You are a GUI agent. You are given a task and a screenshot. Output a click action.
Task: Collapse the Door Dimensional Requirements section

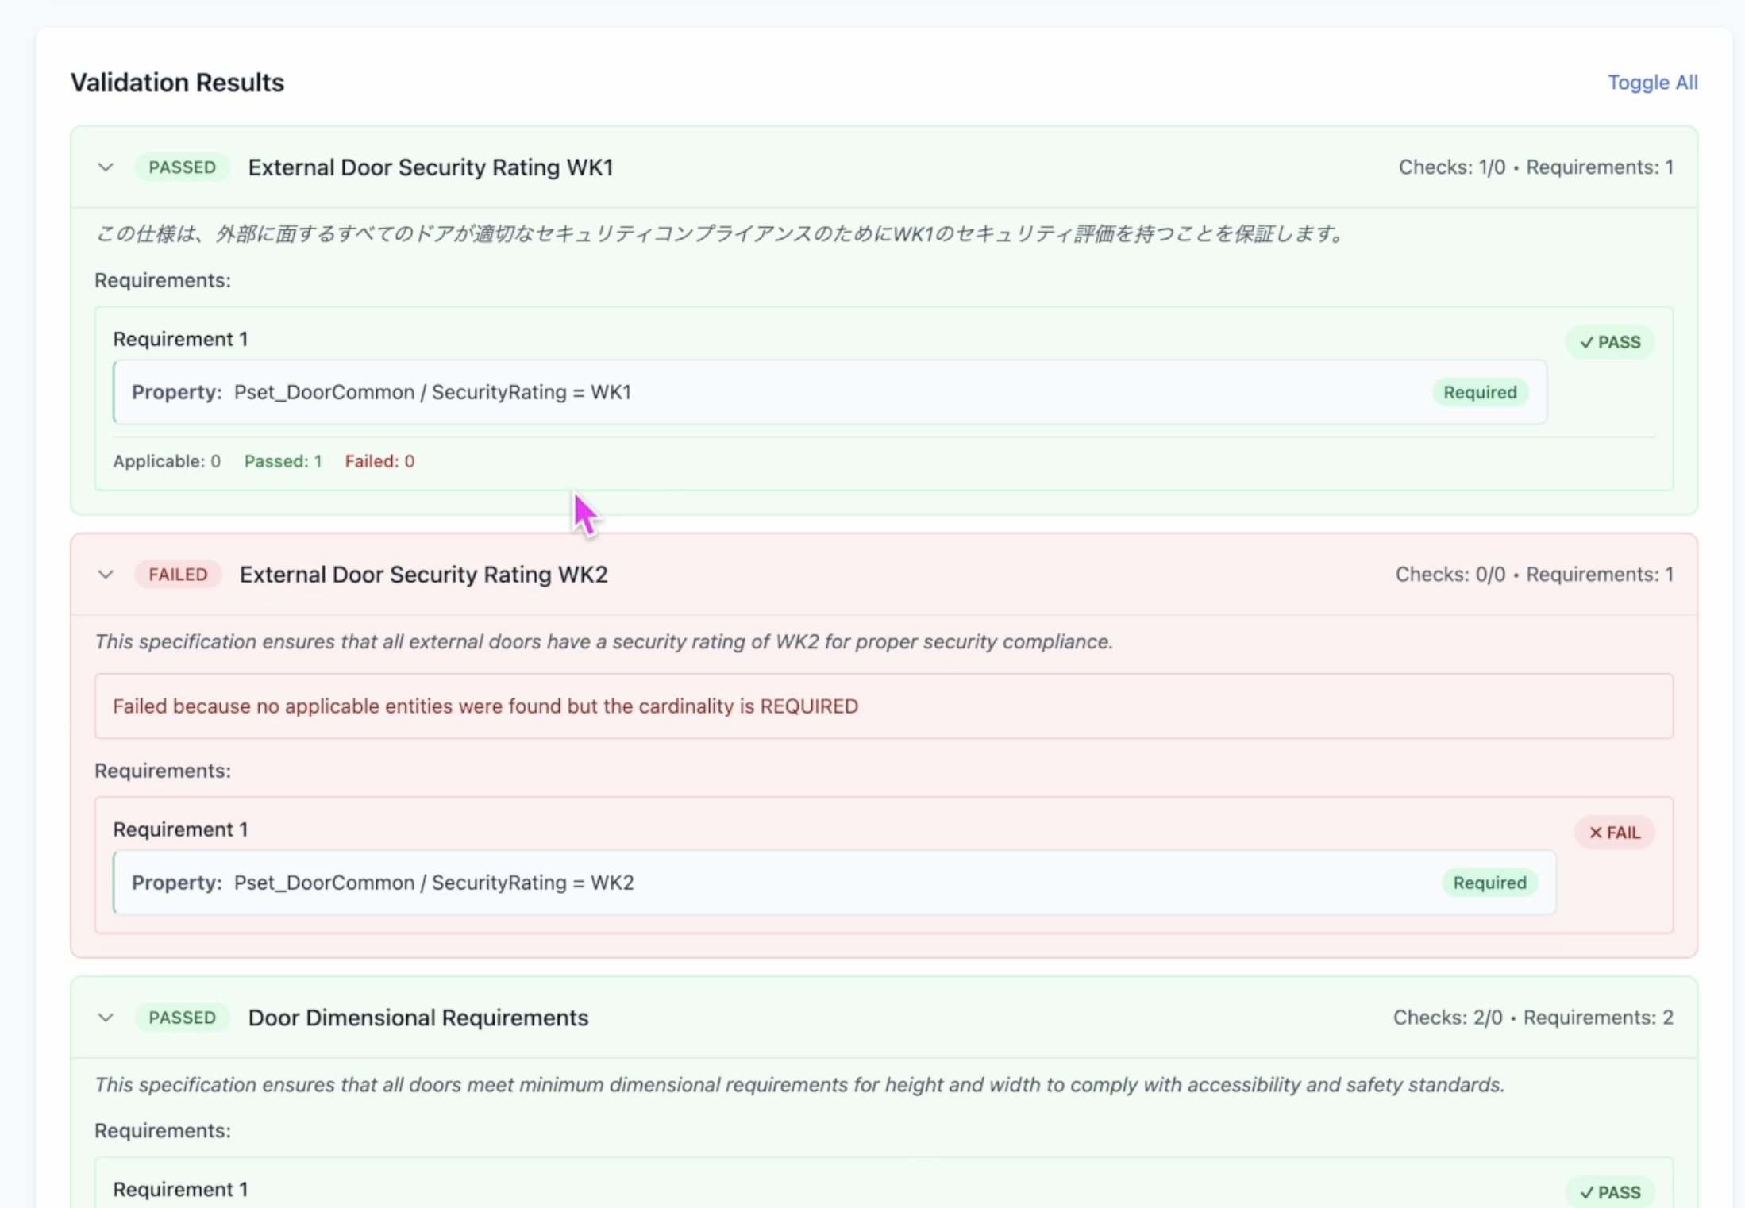click(x=106, y=1018)
